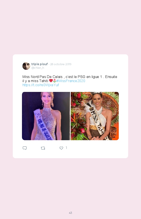The height and width of the screenshot is (219, 141).
Task: Click the red heart emoji in the tweet
Action: click(x=51, y=80)
